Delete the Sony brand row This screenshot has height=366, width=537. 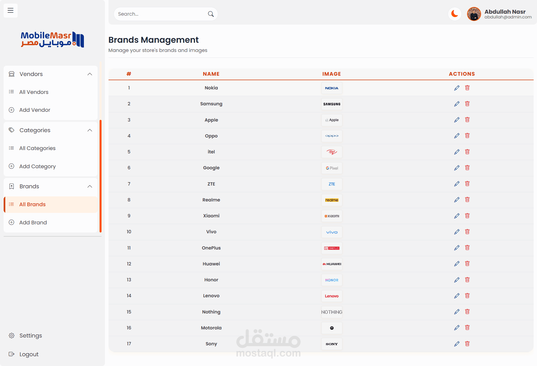(467, 344)
